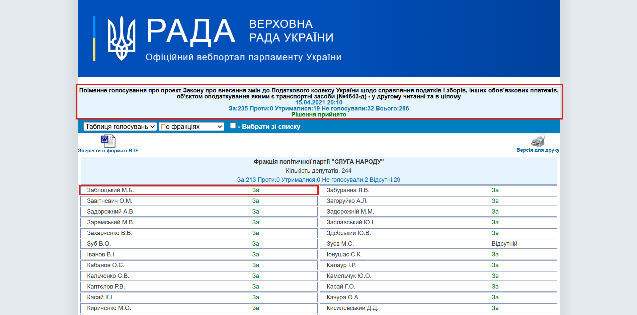Click 'Офіційний вебпортал парламенту України' text
This screenshot has height=315, width=637.
(243, 57)
